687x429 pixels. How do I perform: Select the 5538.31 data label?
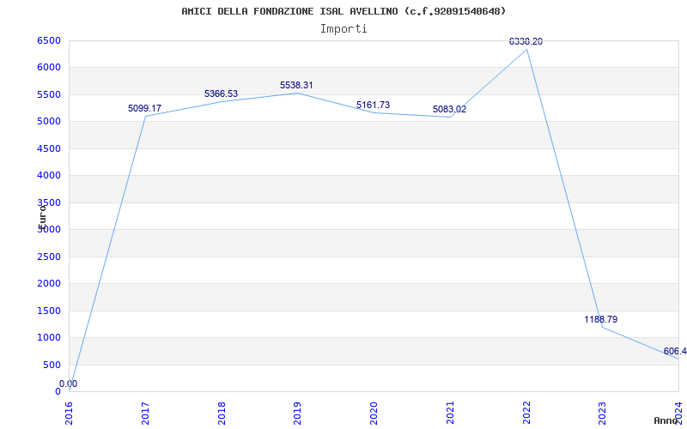pos(296,85)
